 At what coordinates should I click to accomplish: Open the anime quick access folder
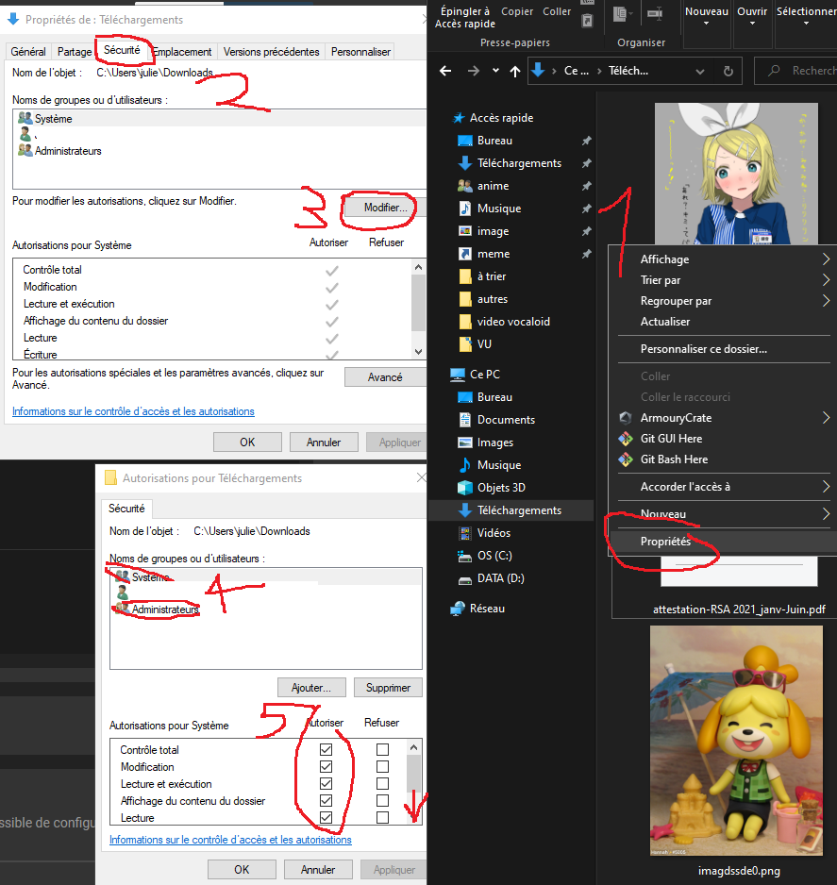coord(493,186)
